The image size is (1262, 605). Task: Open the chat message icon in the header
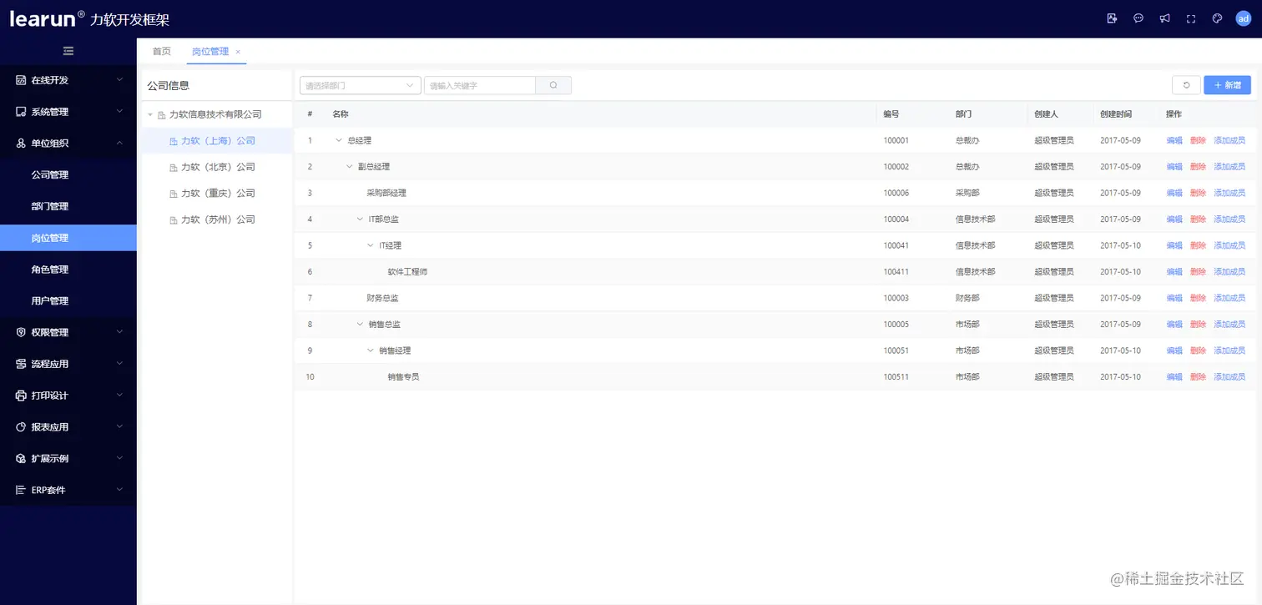click(1138, 18)
